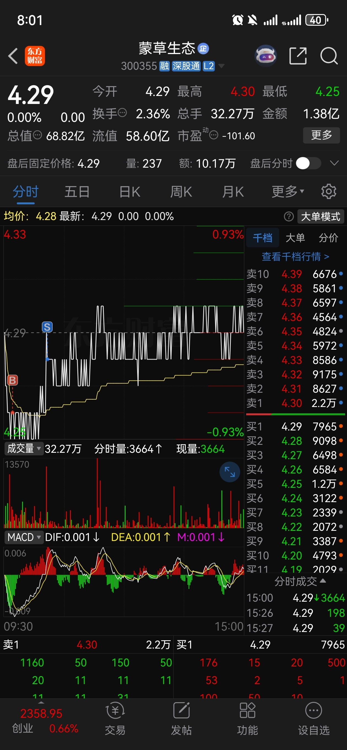Tap the muted bell status icon
Screen dimensions: 347x750
click(252, 20)
